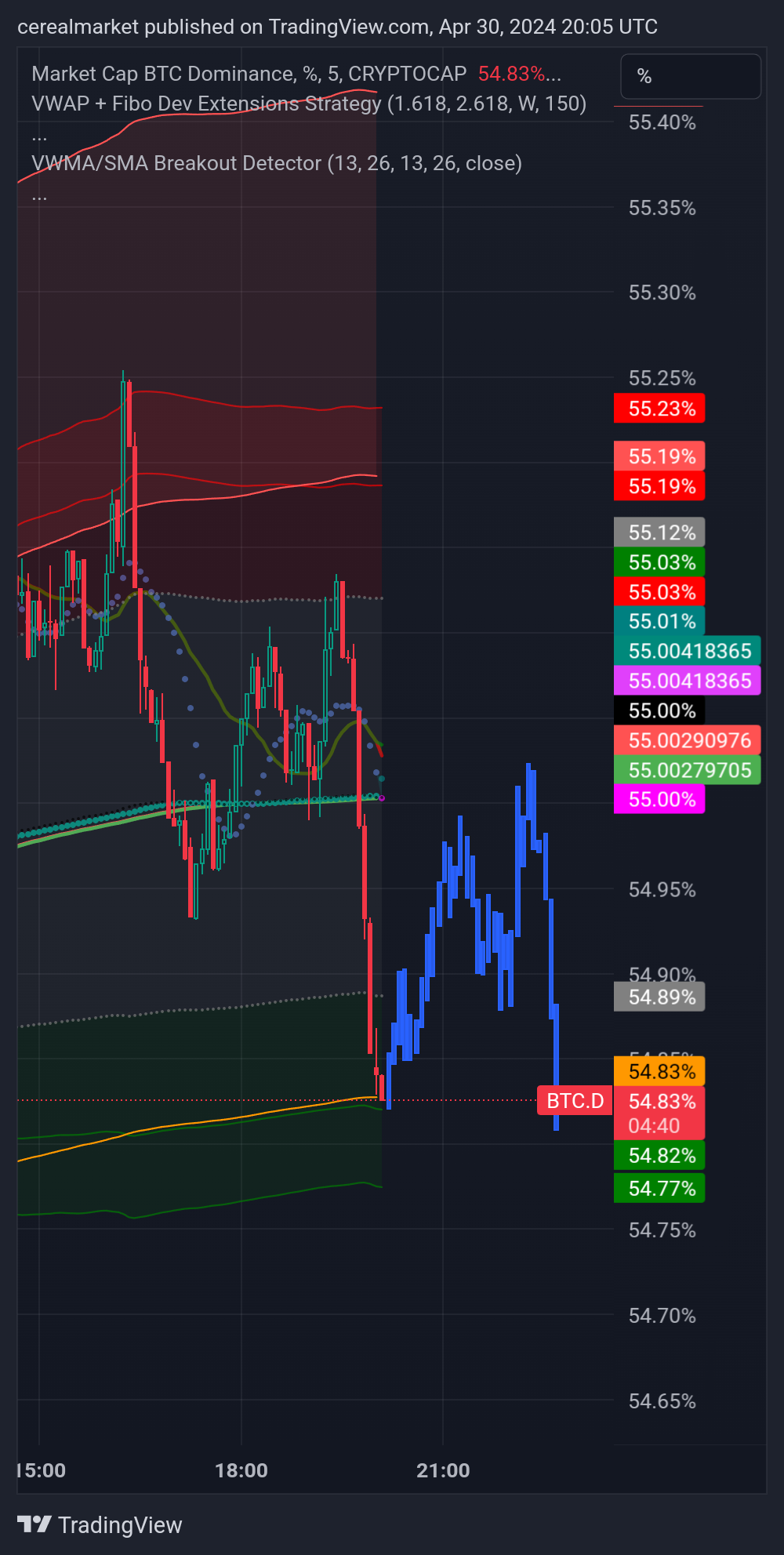The height and width of the screenshot is (1555, 784).
Task: Click the TradingView logo at bottom
Action: [100, 1524]
